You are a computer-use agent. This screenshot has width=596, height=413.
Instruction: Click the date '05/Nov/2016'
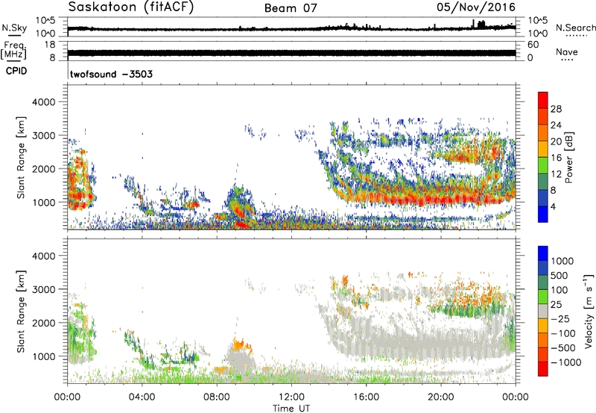[476, 7]
